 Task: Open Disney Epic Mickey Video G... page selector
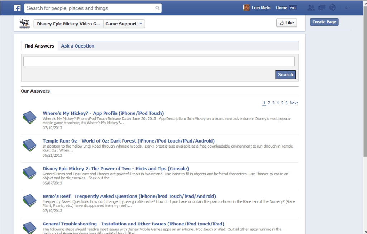click(68, 24)
